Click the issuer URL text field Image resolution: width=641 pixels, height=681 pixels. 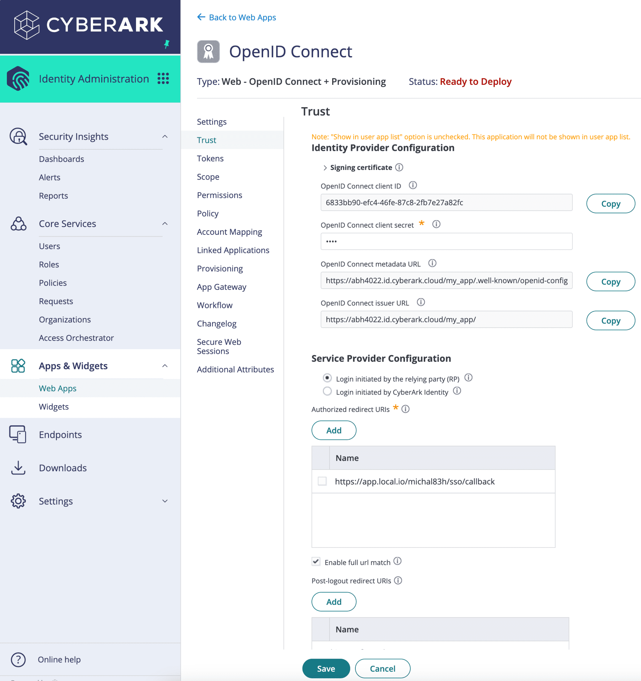[x=446, y=319]
